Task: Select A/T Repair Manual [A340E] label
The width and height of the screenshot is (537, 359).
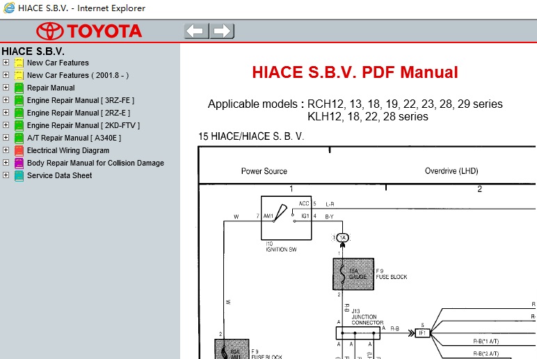Action: [74, 138]
